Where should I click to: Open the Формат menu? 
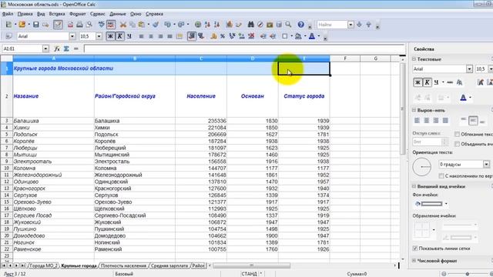click(77, 14)
